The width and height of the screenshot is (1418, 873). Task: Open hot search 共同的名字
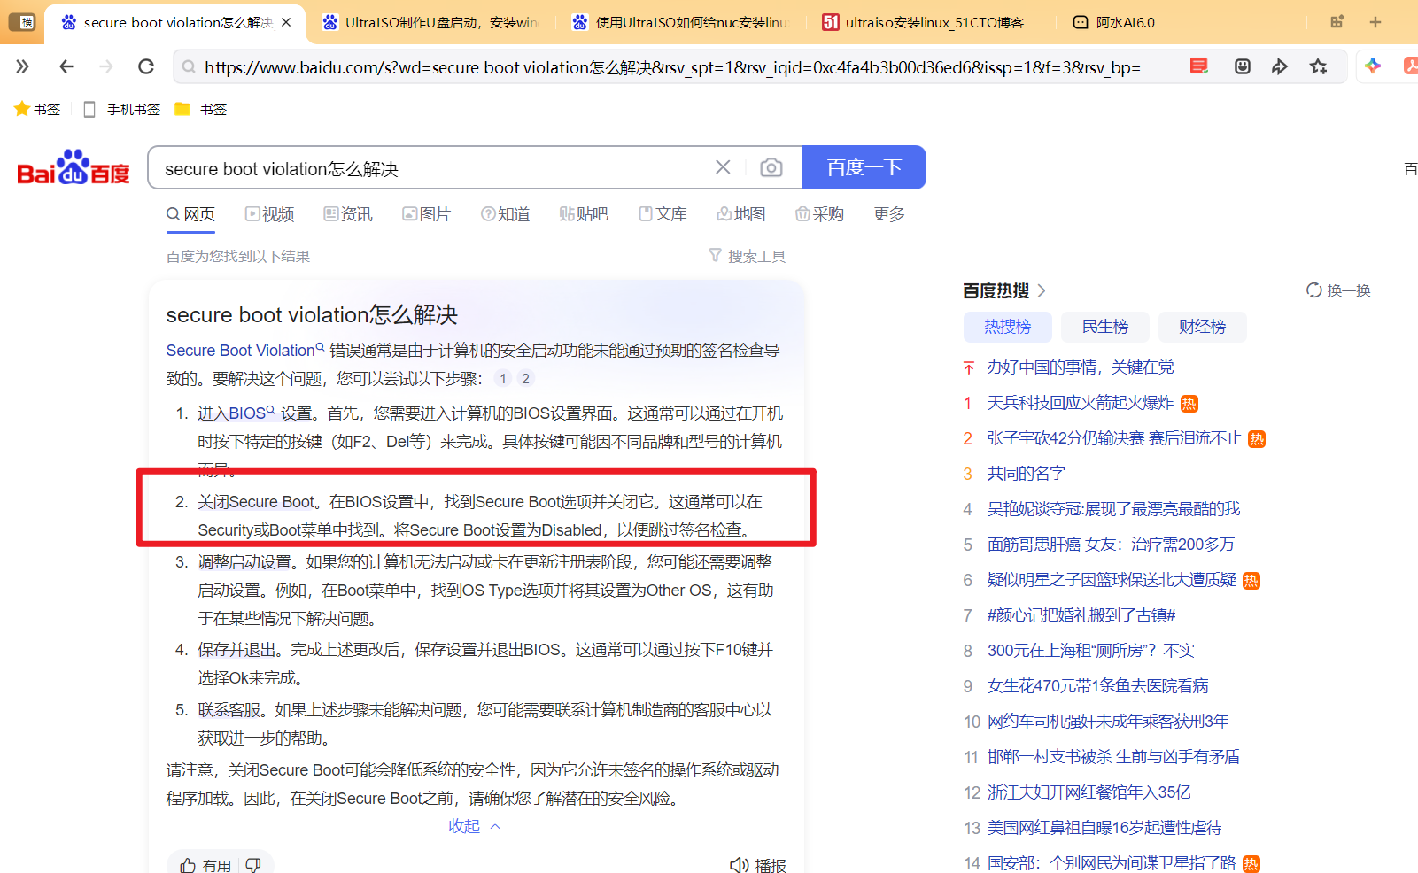click(x=1027, y=474)
